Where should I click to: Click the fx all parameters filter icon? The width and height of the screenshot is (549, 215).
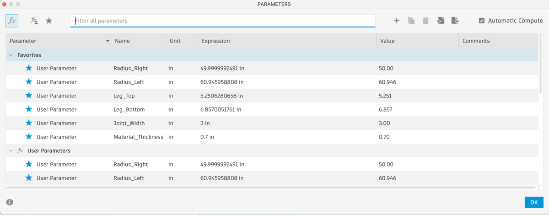(12, 21)
